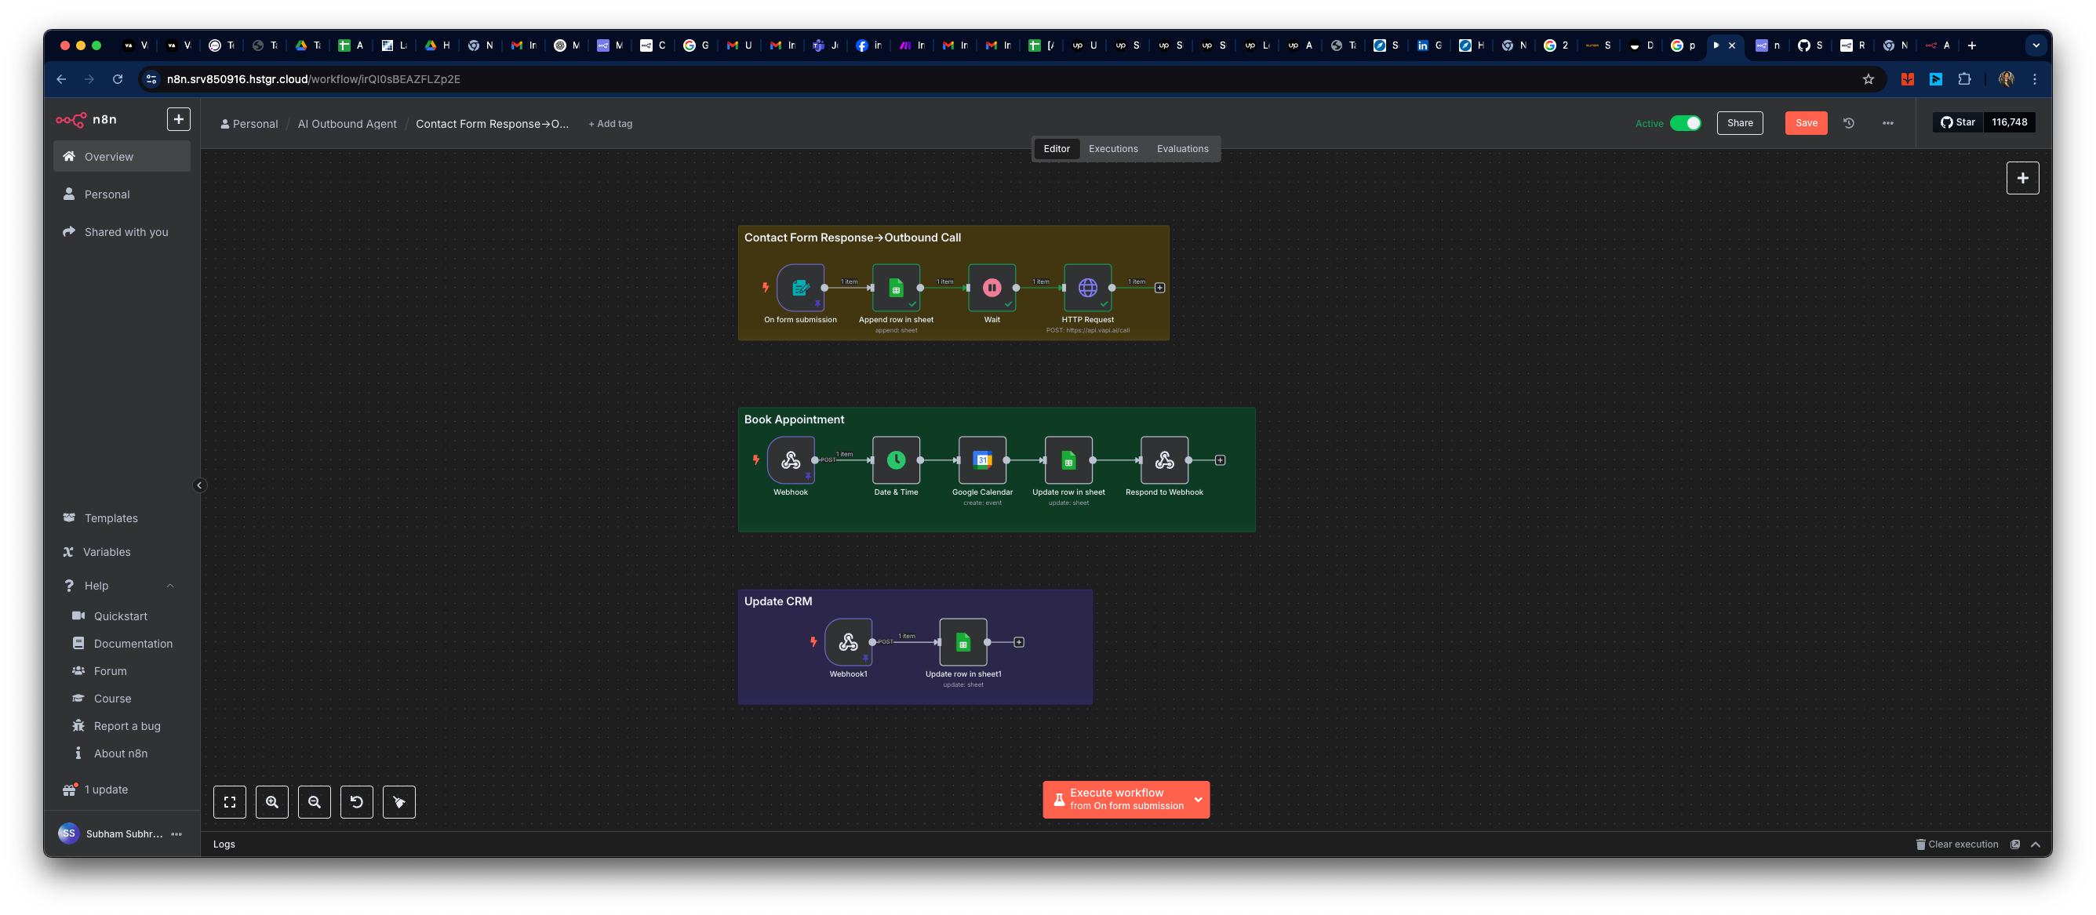
Task: Open the HTTP Request node
Action: 1088,287
